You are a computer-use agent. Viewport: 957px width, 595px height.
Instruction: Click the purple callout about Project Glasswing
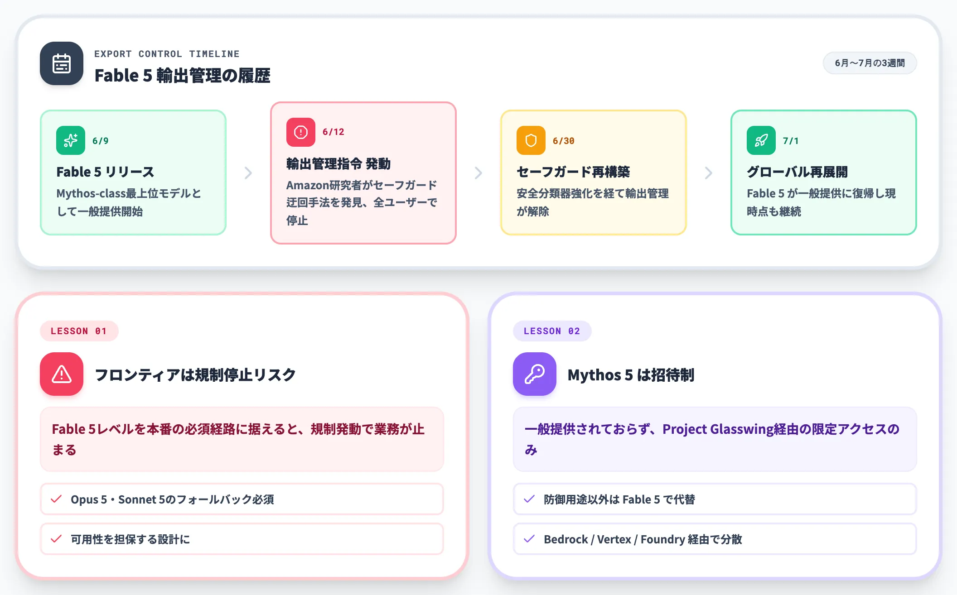click(715, 439)
